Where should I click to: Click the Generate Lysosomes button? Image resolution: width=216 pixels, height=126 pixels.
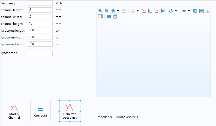click(x=70, y=111)
